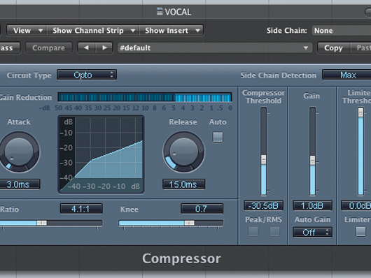The width and height of the screenshot is (371, 278).
Task: Enable the Limiter toggle button
Action: [x=360, y=231]
